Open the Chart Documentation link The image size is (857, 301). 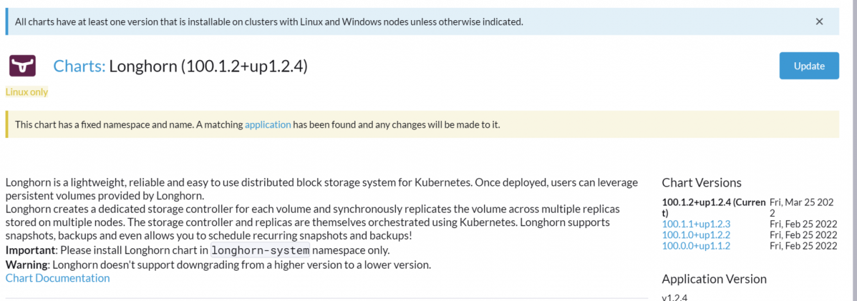(58, 278)
